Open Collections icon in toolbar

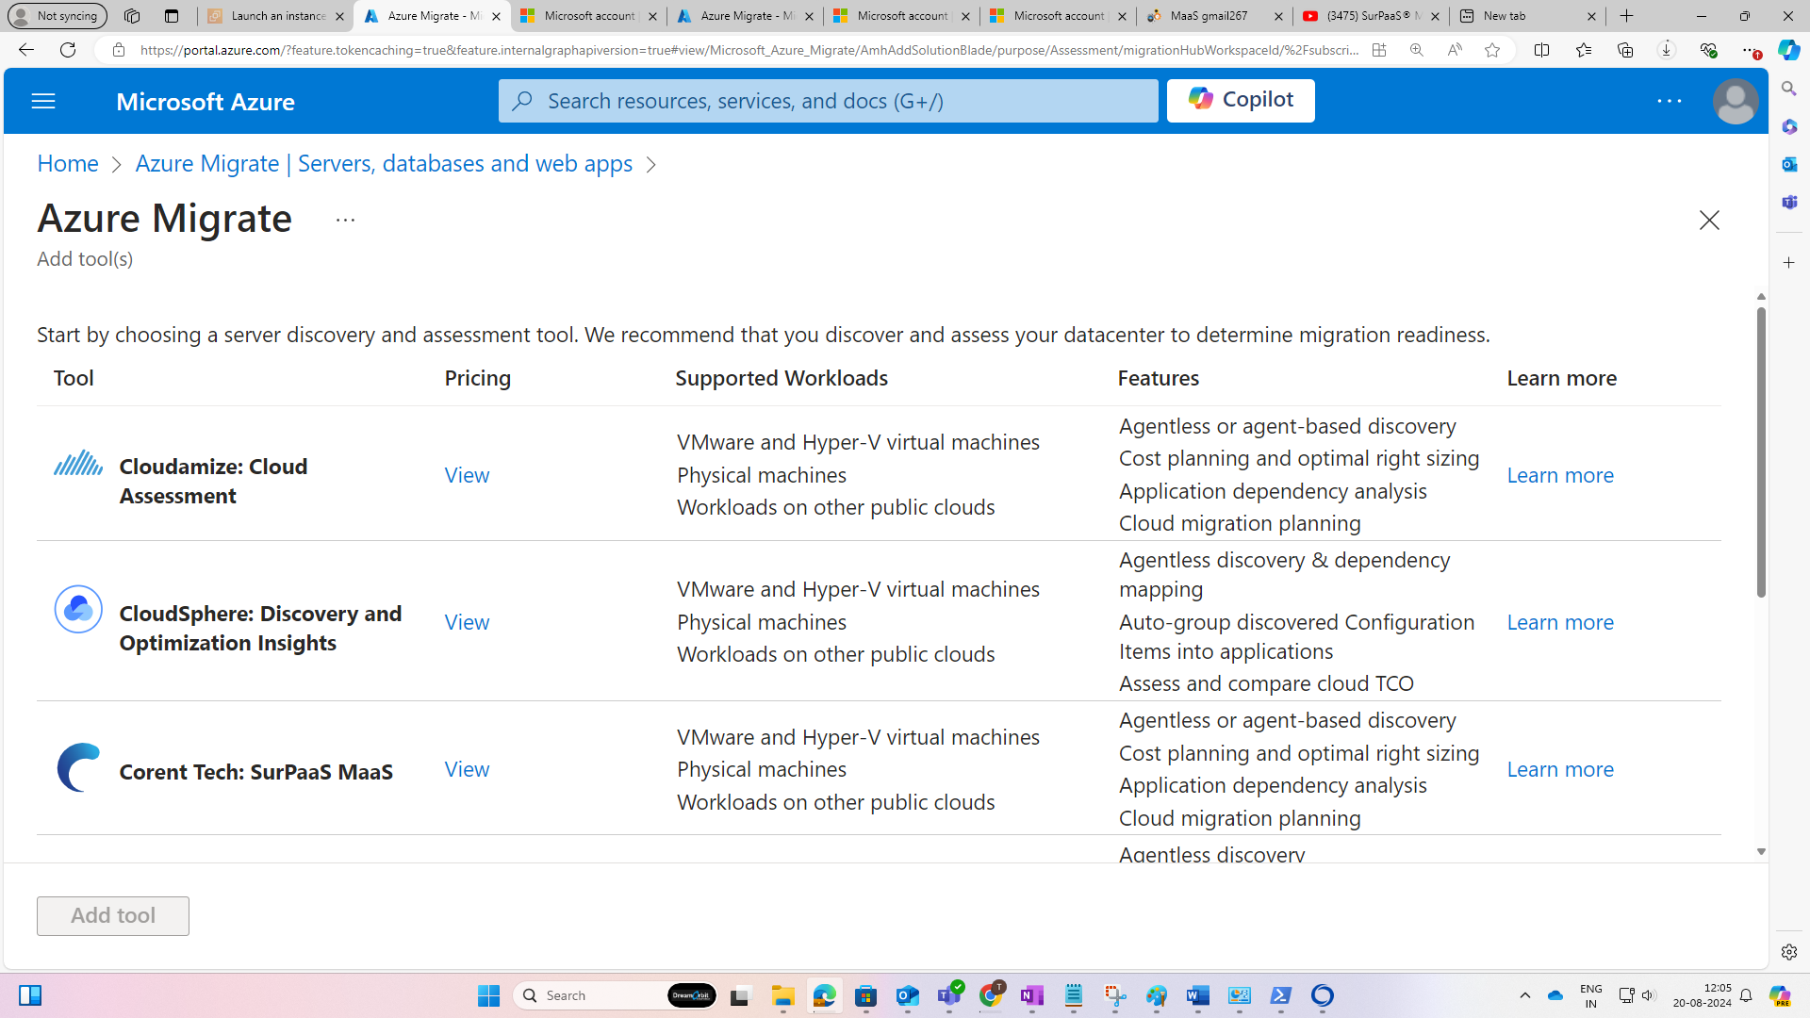click(x=1625, y=50)
